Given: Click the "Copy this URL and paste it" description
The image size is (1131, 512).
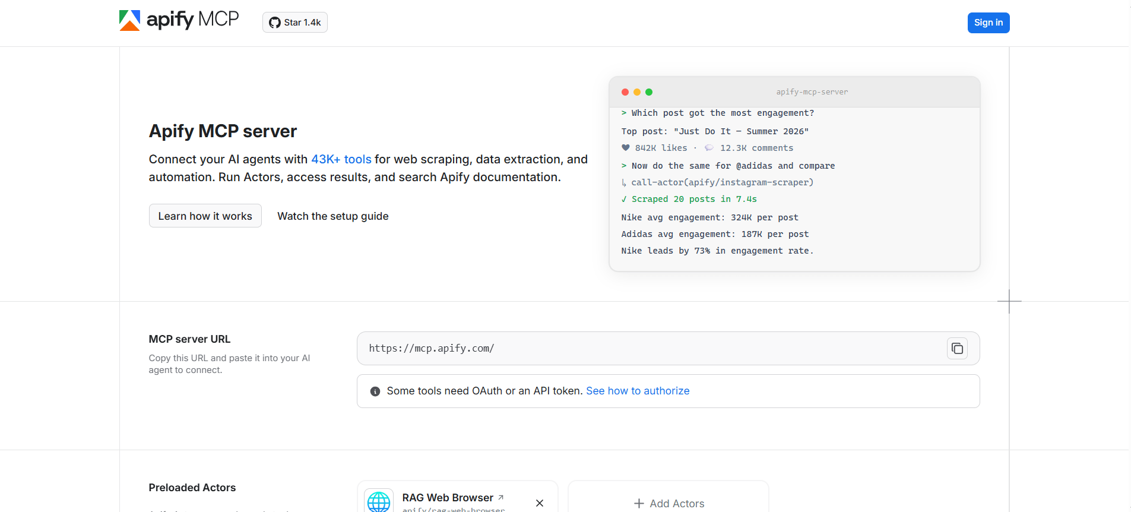Looking at the screenshot, I should [x=229, y=364].
